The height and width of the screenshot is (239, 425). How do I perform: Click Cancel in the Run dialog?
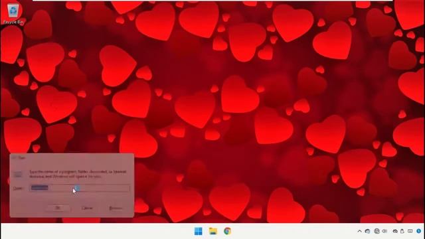pos(87,208)
